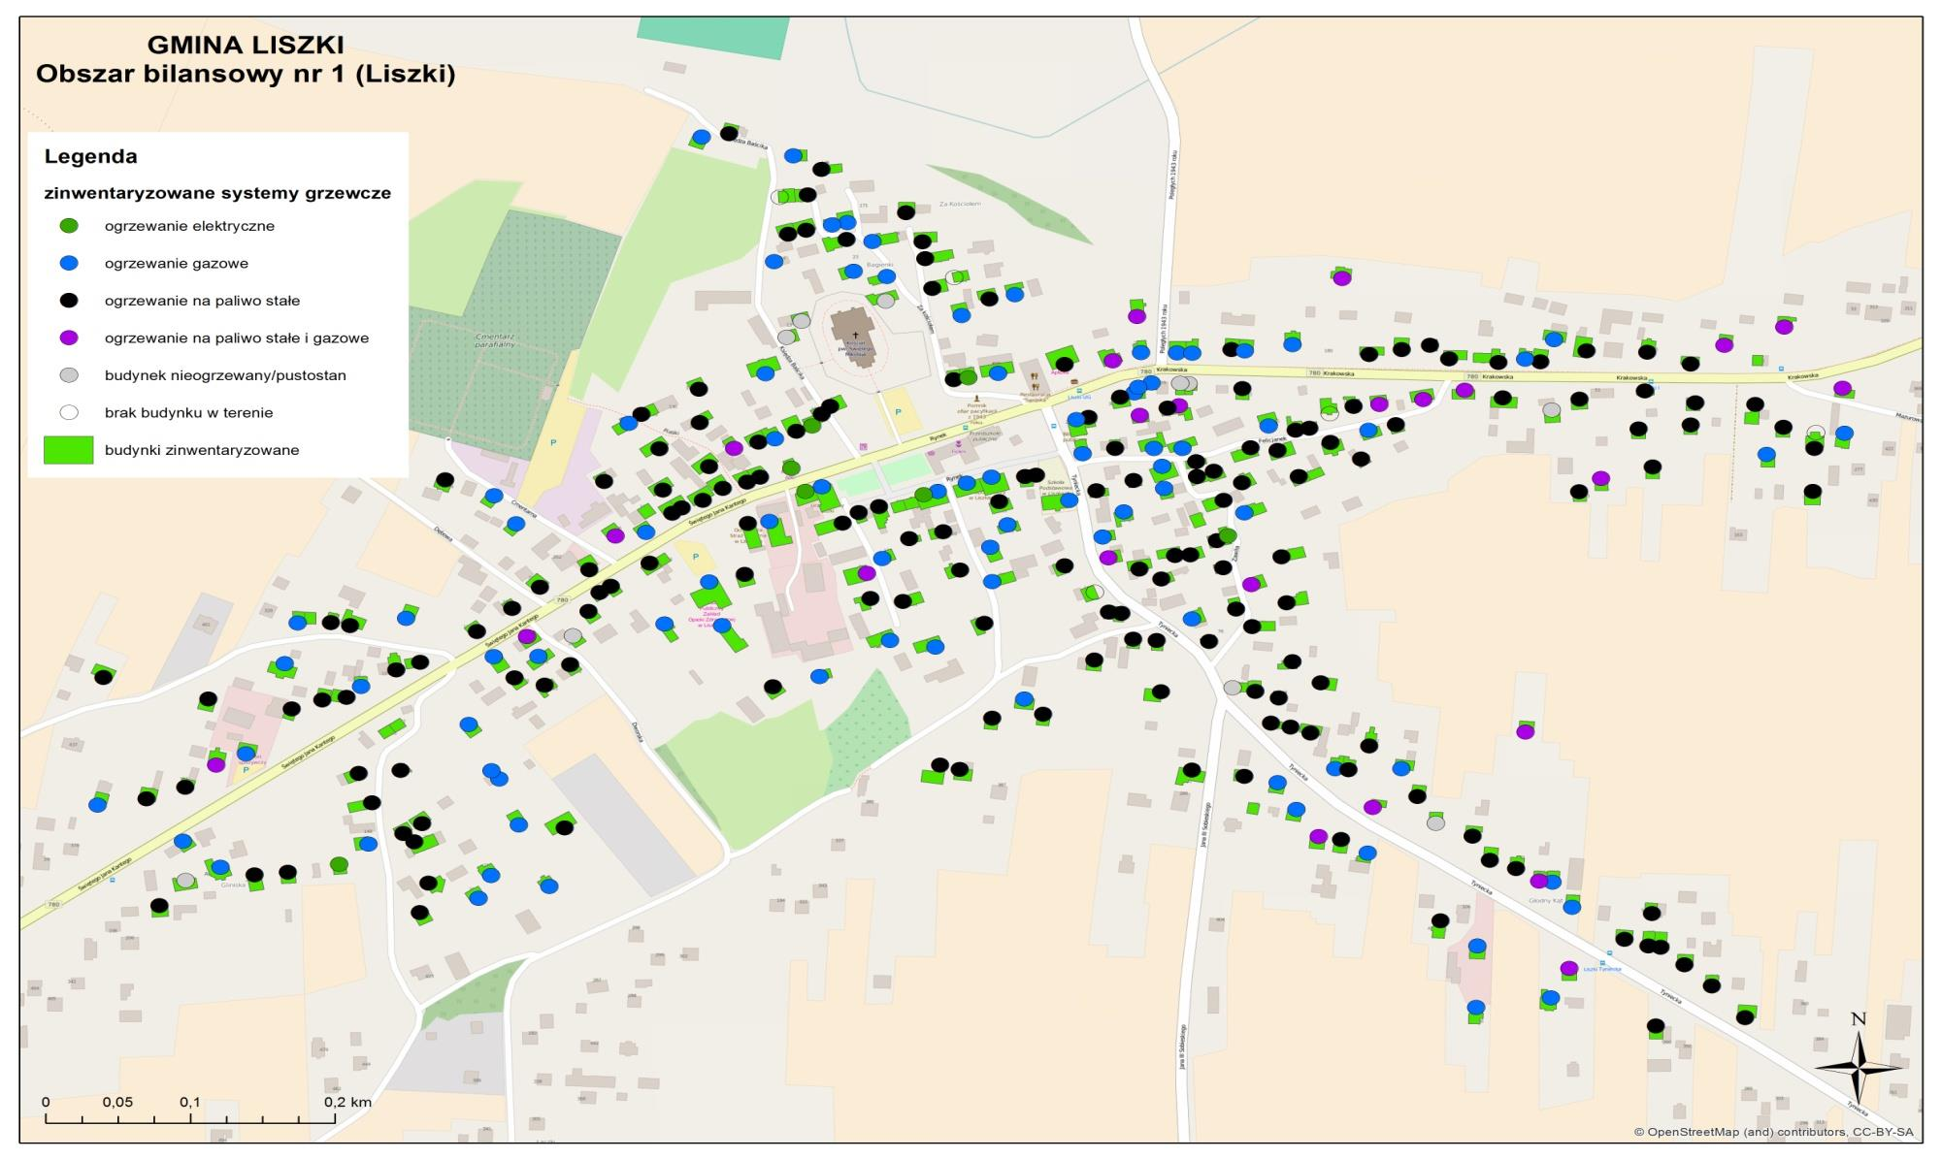This screenshot has height=1159, width=1942.
Task: Click the 'Legenda' heading
Action: tap(91, 156)
